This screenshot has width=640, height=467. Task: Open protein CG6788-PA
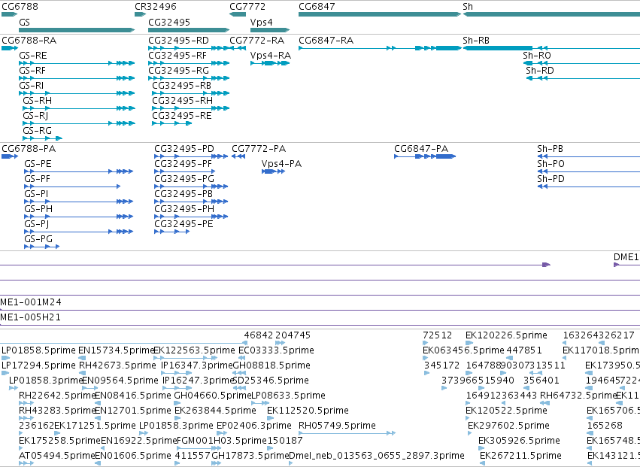pos(29,149)
